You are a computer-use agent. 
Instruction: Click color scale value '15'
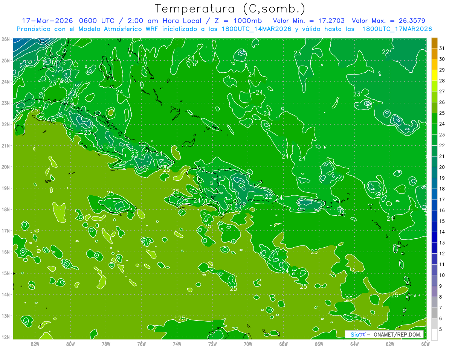coord(442,221)
